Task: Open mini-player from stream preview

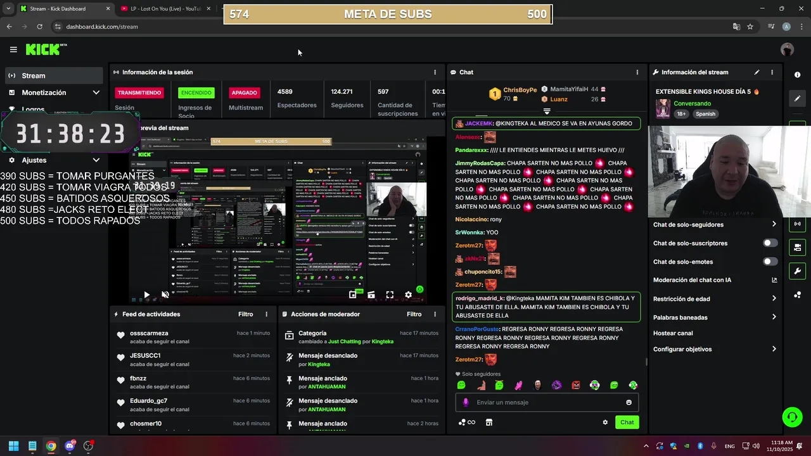Action: coord(353,294)
